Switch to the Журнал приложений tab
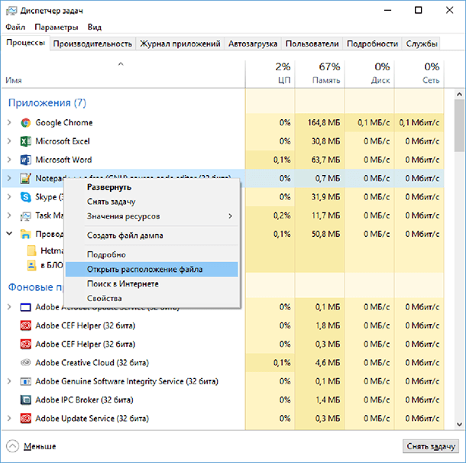The height and width of the screenshot is (463, 466). coord(180,44)
